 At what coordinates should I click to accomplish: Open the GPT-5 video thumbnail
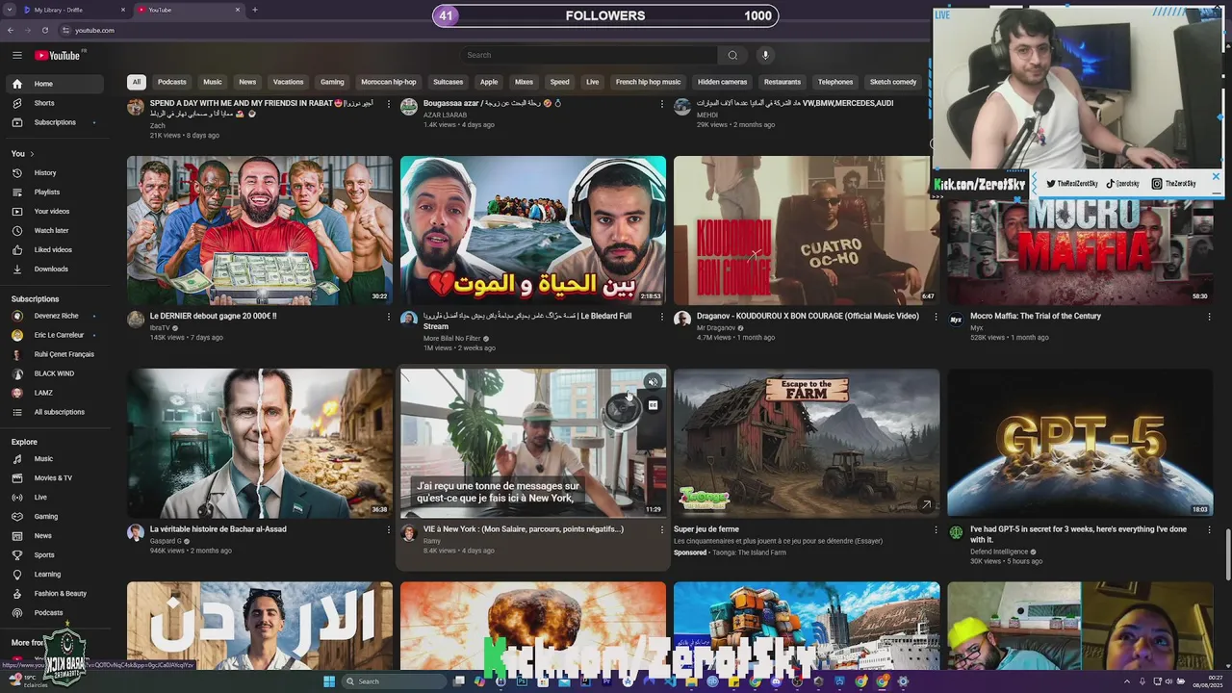1080,443
